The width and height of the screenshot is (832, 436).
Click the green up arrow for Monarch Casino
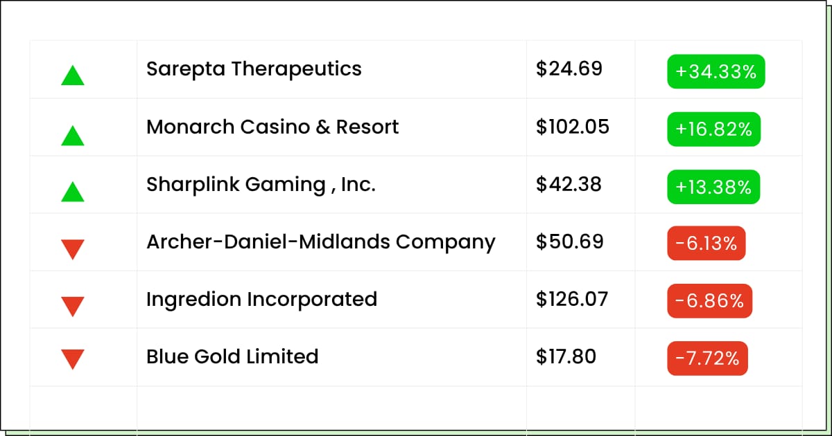(x=73, y=136)
